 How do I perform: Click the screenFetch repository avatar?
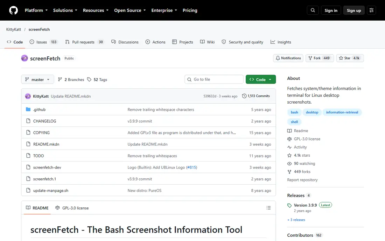(x=24, y=58)
